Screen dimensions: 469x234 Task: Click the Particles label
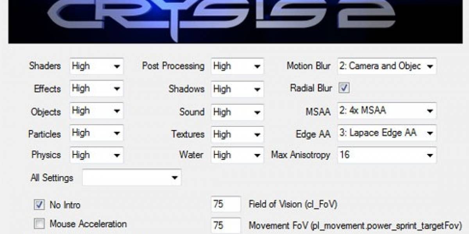(x=45, y=134)
